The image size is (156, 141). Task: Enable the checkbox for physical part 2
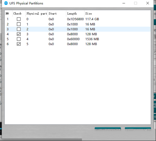tap(19, 29)
